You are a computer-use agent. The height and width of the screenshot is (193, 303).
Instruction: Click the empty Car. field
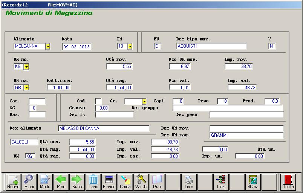(37, 101)
